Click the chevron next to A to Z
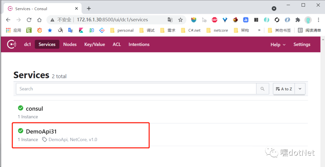 [300, 89]
